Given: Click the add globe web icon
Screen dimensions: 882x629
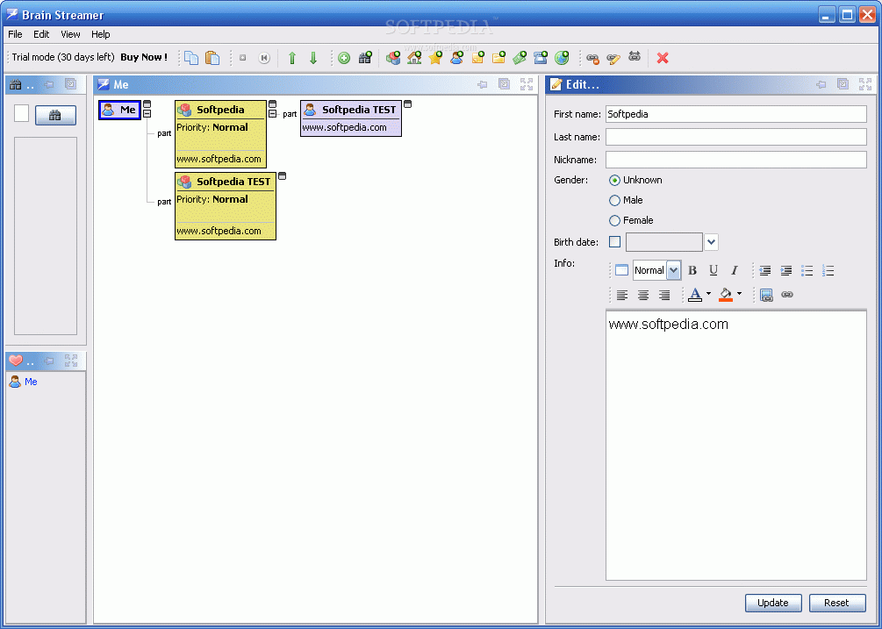Looking at the screenshot, I should point(562,57).
